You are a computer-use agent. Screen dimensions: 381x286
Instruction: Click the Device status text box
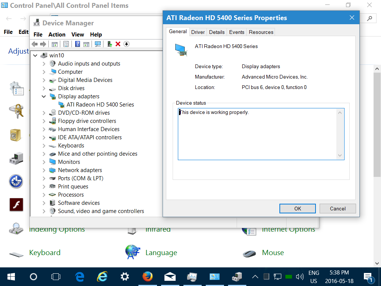[261, 134]
